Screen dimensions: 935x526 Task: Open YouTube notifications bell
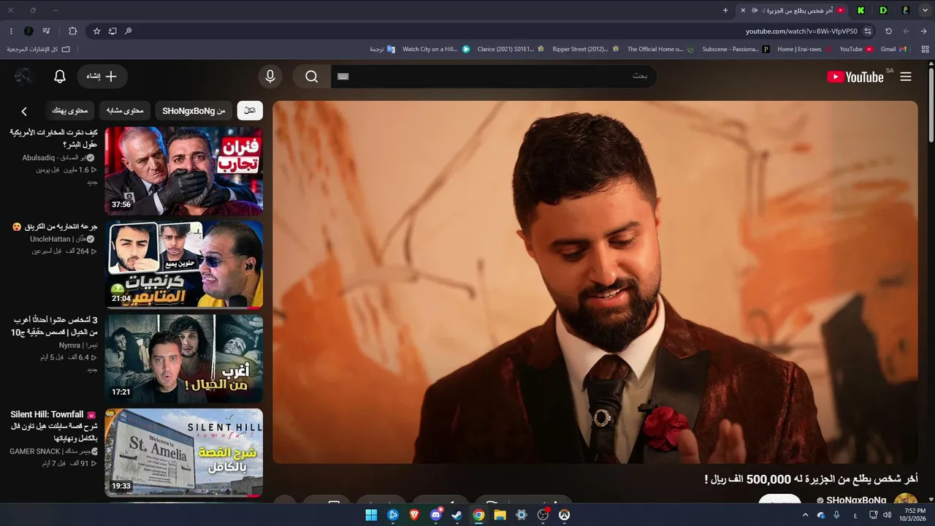click(60, 77)
